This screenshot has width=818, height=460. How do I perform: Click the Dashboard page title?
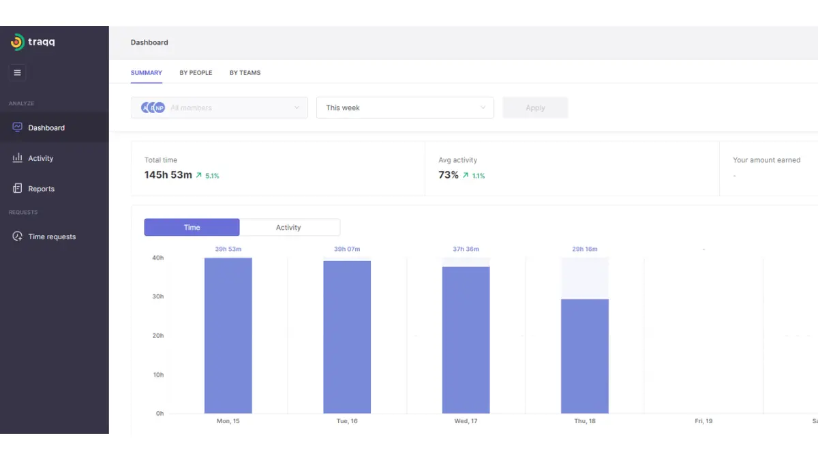coord(149,42)
